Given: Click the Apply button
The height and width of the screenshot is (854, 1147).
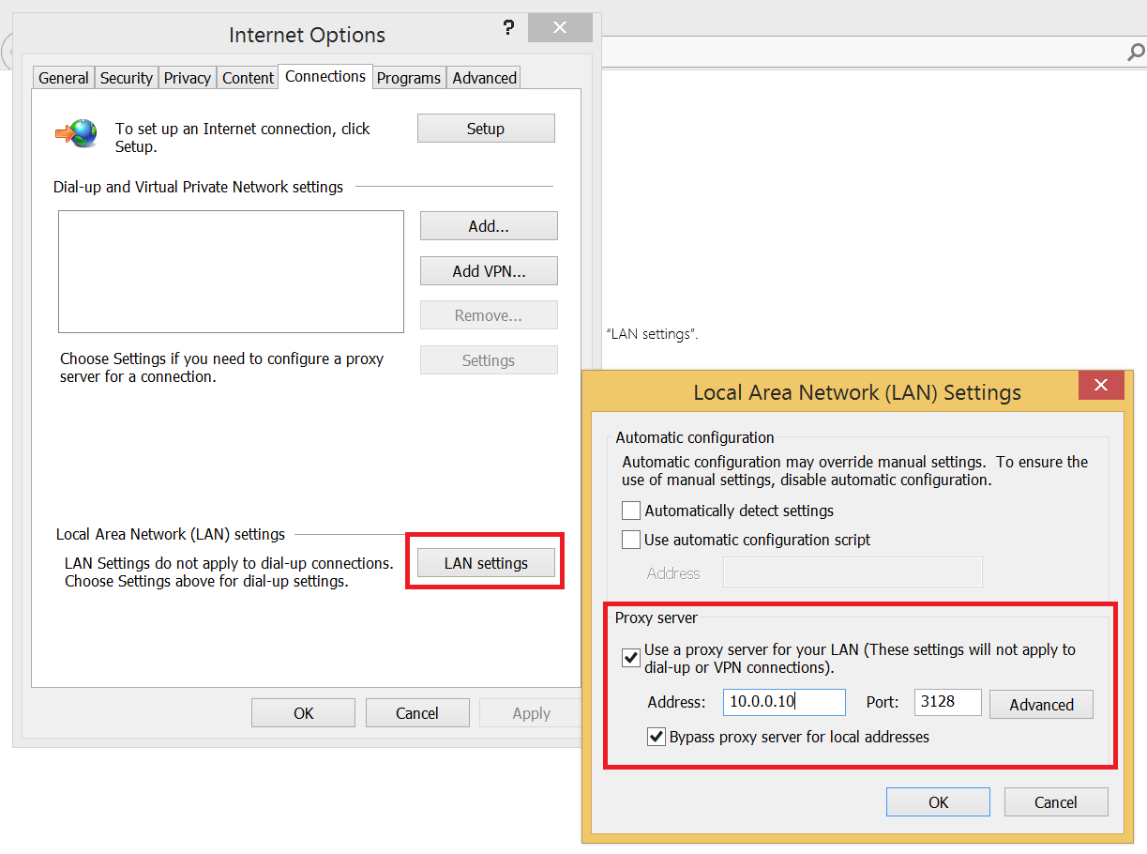Looking at the screenshot, I should click(x=531, y=713).
